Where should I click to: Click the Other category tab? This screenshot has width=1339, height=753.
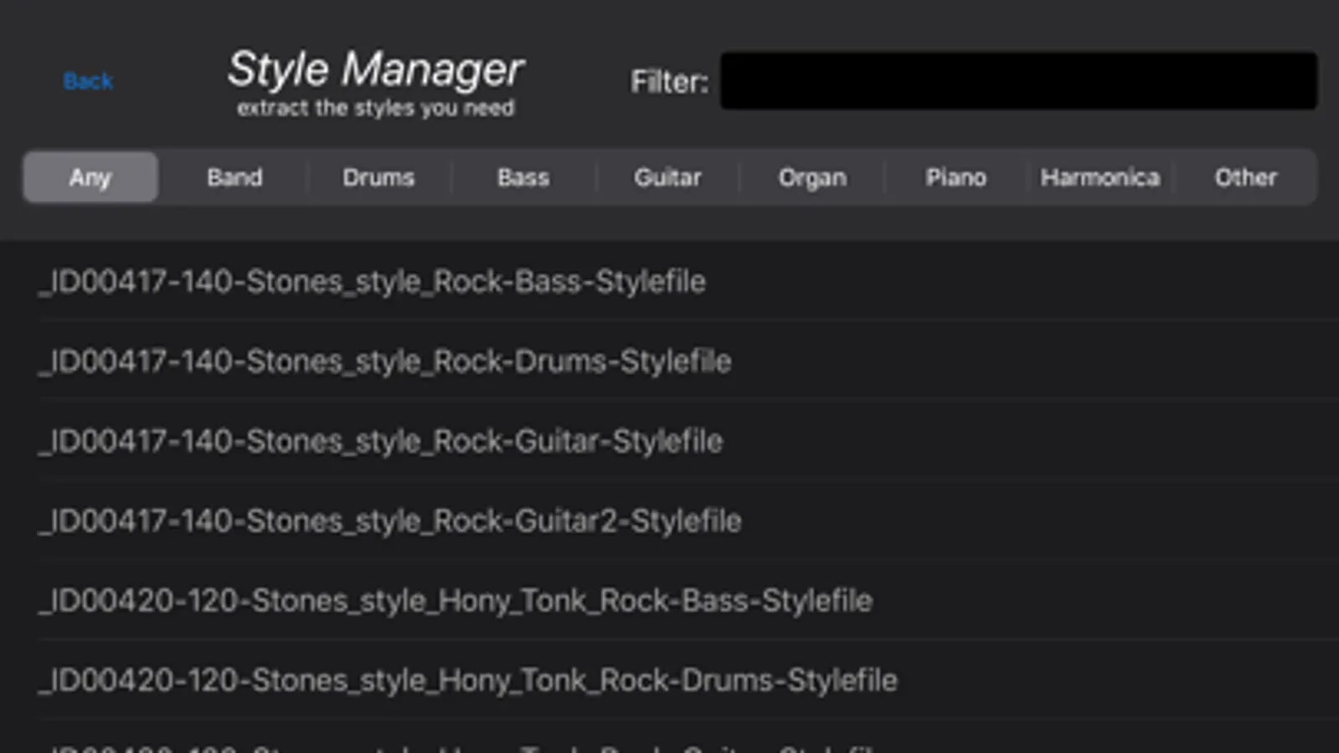coord(1245,177)
